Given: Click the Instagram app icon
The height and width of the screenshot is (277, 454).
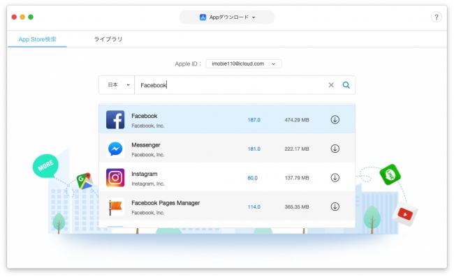Looking at the screenshot, I should click(x=115, y=177).
